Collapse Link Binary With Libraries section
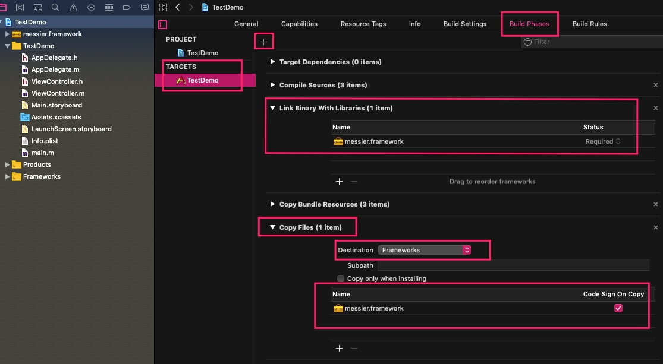 [x=273, y=108]
